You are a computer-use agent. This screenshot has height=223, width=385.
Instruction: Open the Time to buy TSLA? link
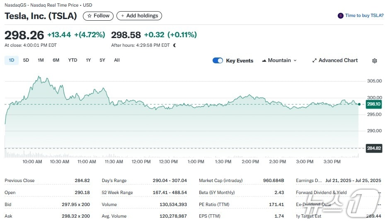point(364,16)
